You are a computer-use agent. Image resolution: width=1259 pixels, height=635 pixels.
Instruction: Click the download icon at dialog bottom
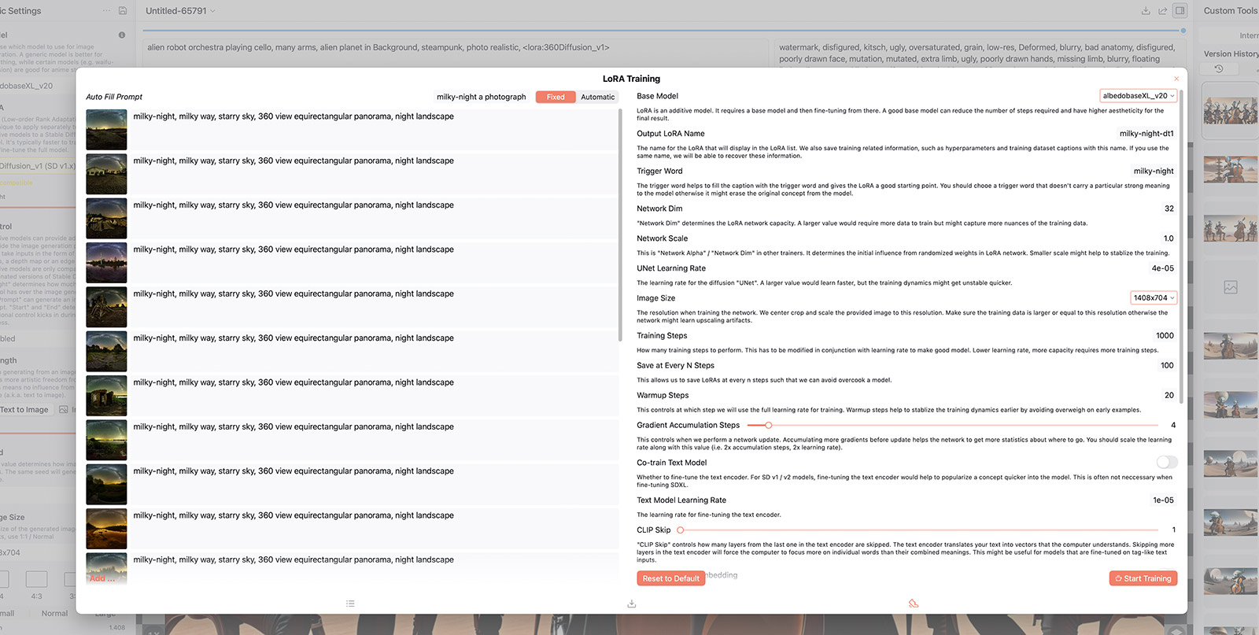[x=631, y=604]
